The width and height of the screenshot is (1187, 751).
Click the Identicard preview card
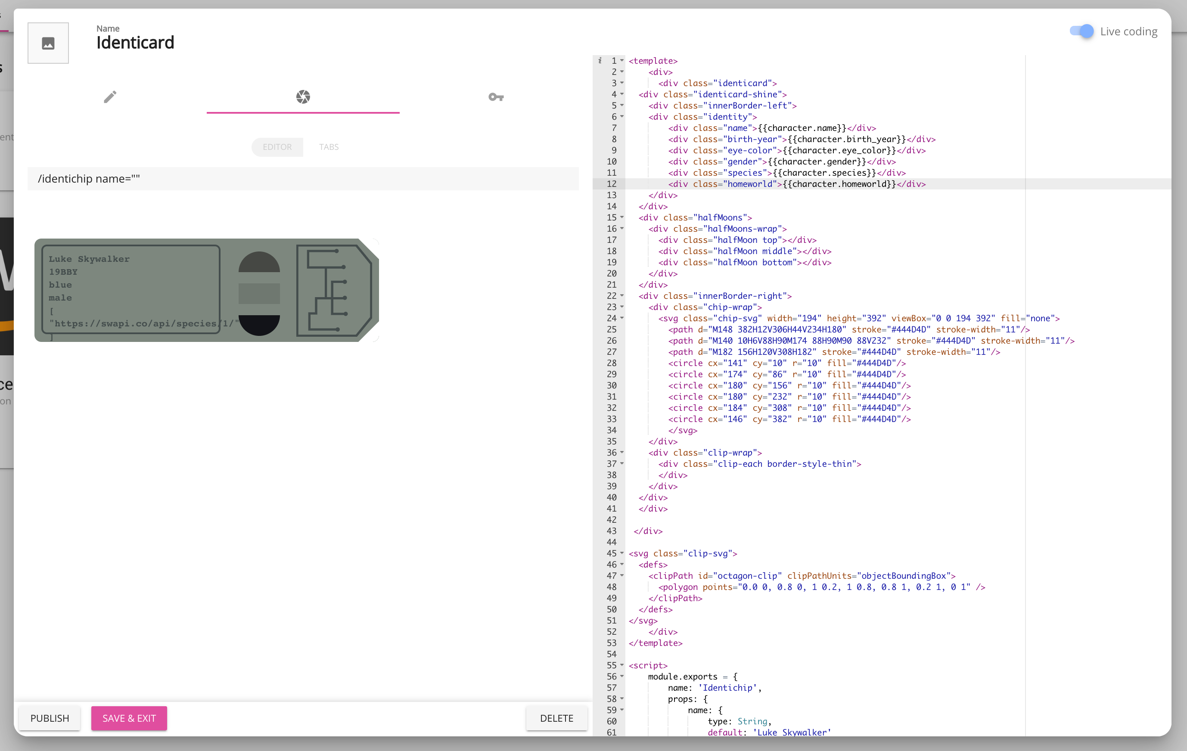pos(207,290)
